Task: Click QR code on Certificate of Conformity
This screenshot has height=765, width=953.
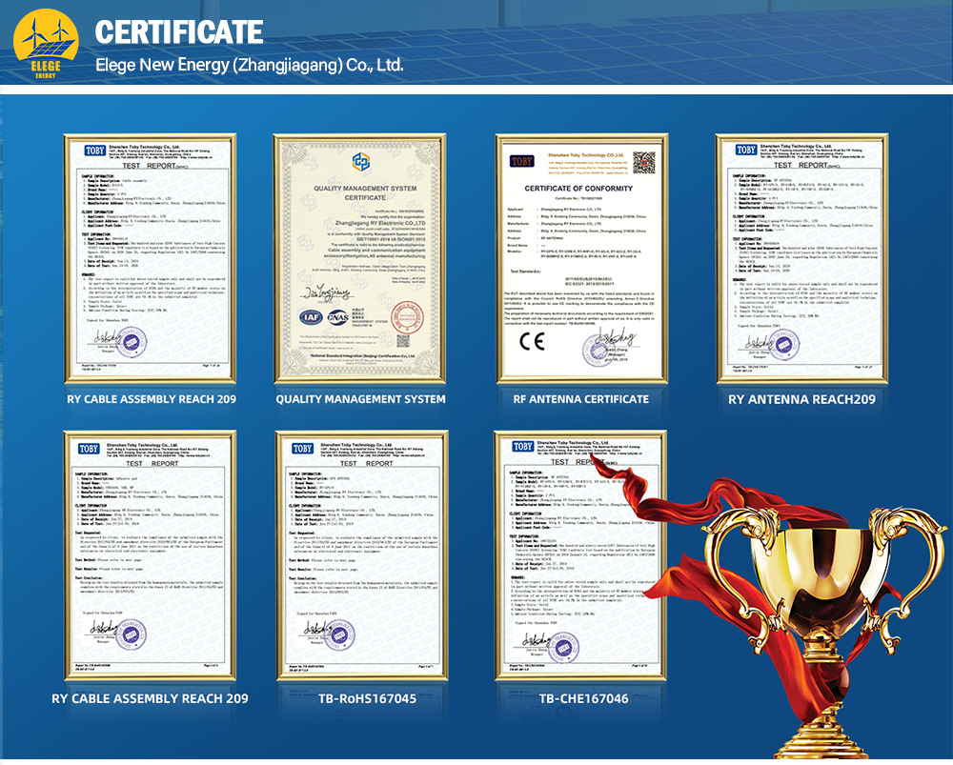Action: pyautogui.click(x=644, y=162)
